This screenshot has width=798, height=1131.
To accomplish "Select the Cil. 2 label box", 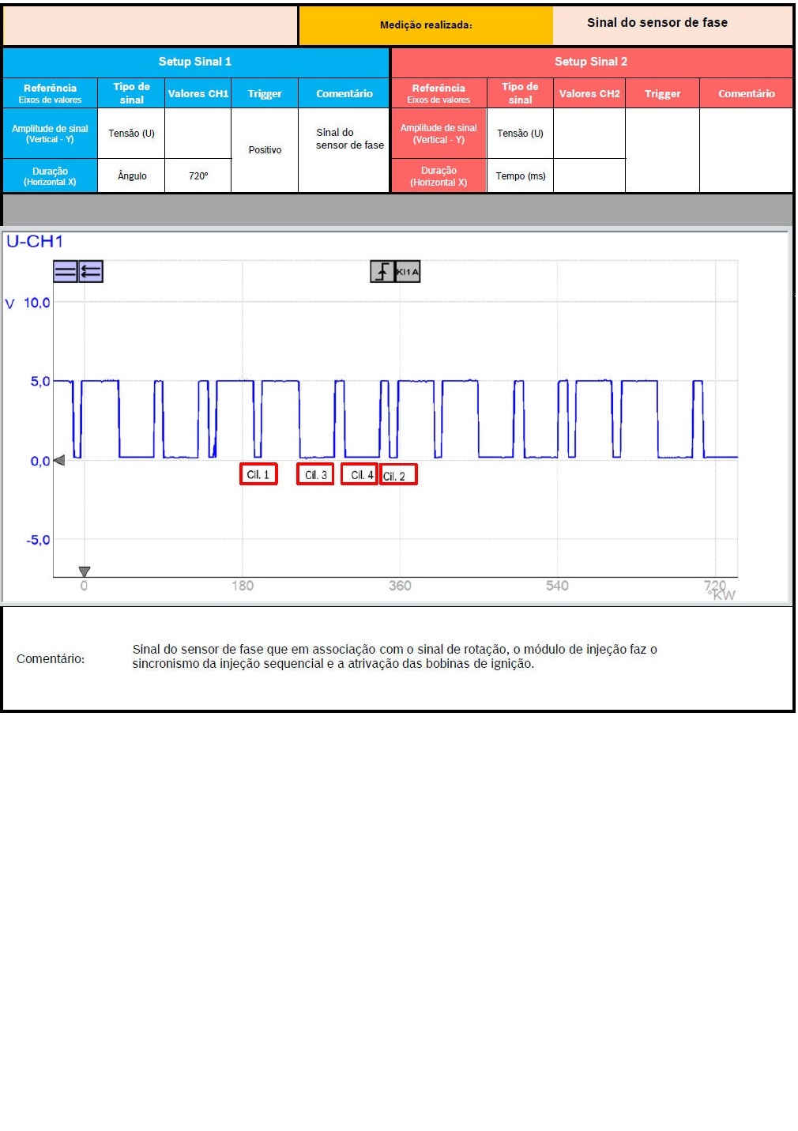I will (x=397, y=475).
